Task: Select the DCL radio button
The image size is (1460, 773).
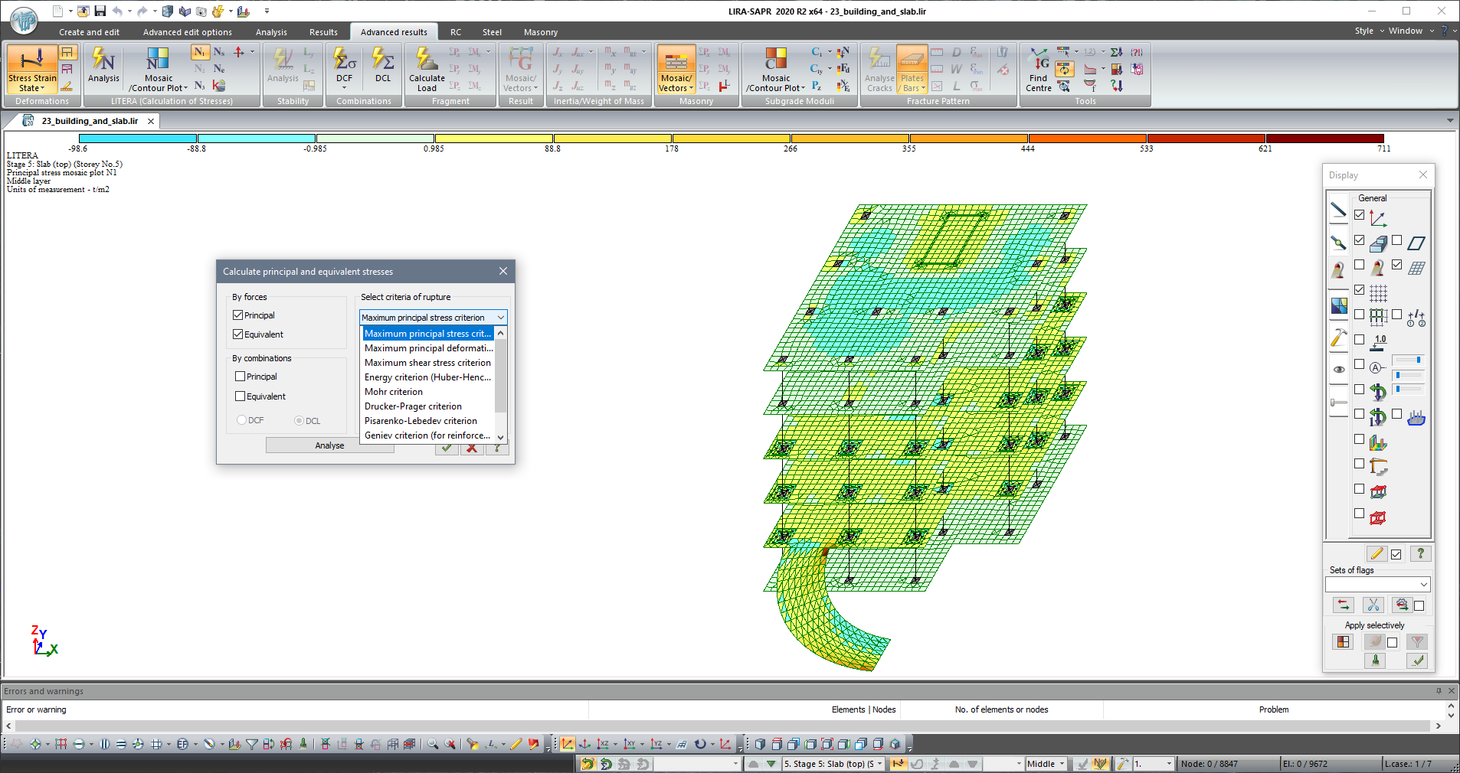Action: (x=299, y=420)
